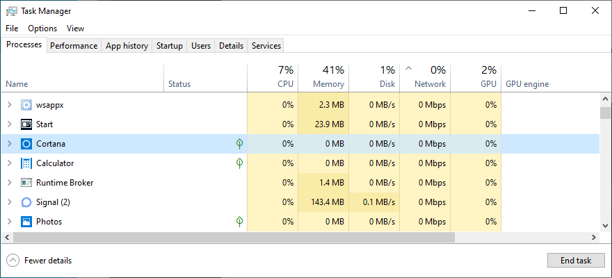
Task: Click the Start process icon
Action: (26, 124)
